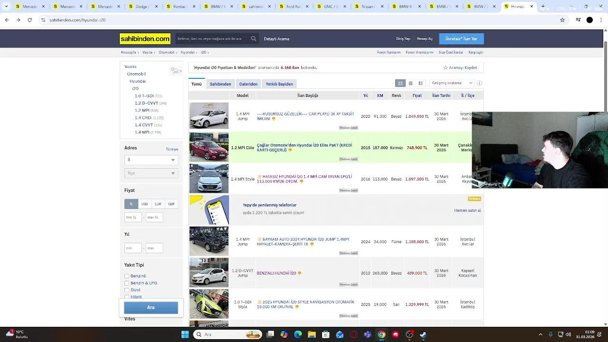This screenshot has height=342, width=608.
Task: Open File Explorer from the taskbar
Action: [312, 334]
